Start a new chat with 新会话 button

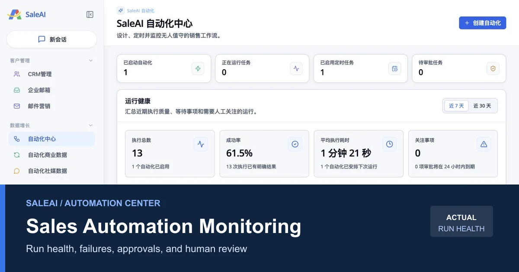tap(51, 39)
